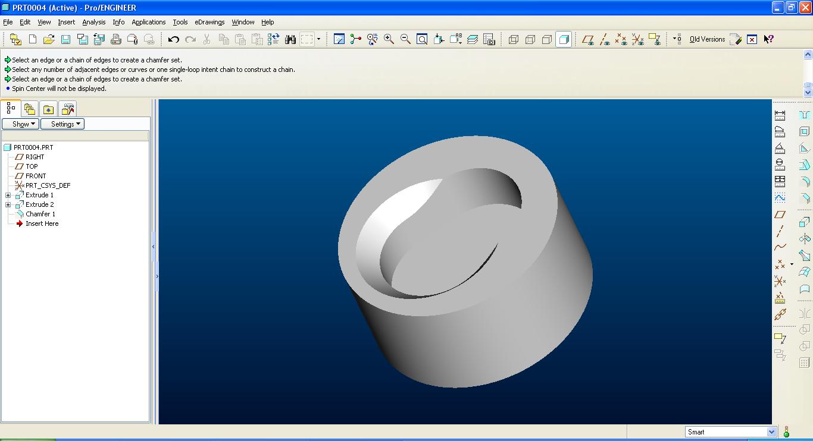
Task: Select PRT_CSYS_DEF in model tree
Action: point(48,185)
